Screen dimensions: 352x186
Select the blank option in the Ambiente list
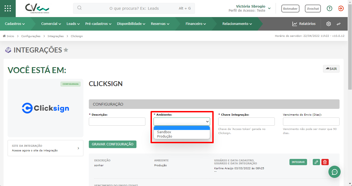(x=182, y=128)
